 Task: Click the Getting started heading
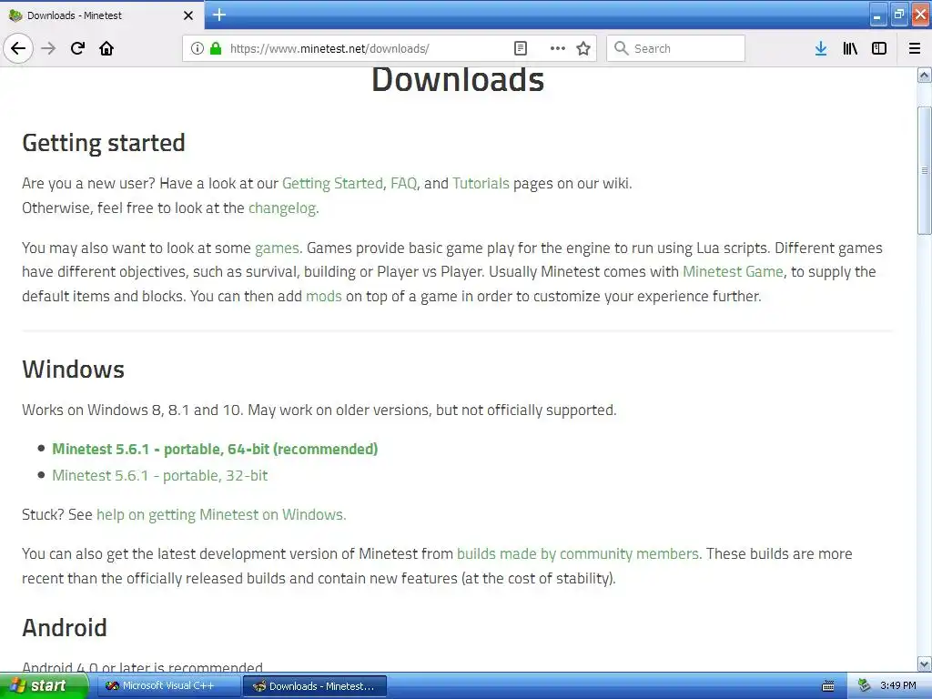coord(104,143)
